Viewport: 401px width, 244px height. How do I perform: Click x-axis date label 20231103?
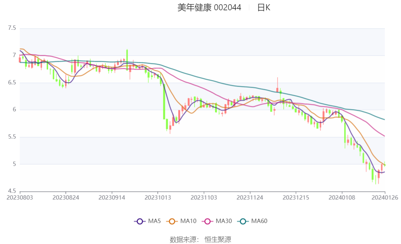tap(204, 198)
